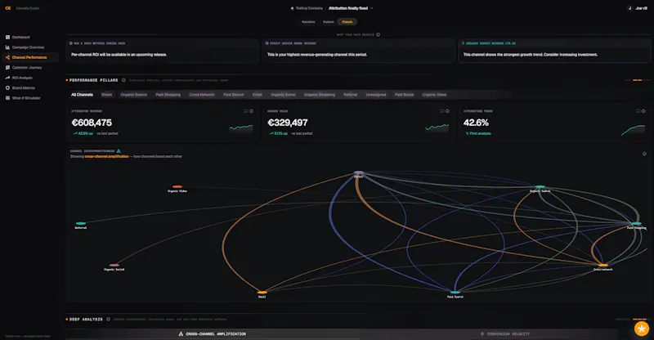Click the Campaign Overview bar-chart icon
Image resolution: width=654 pixels, height=340 pixels.
click(x=7, y=47)
